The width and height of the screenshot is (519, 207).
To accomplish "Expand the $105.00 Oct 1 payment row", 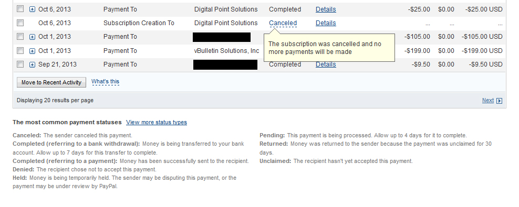I will tap(32, 37).
